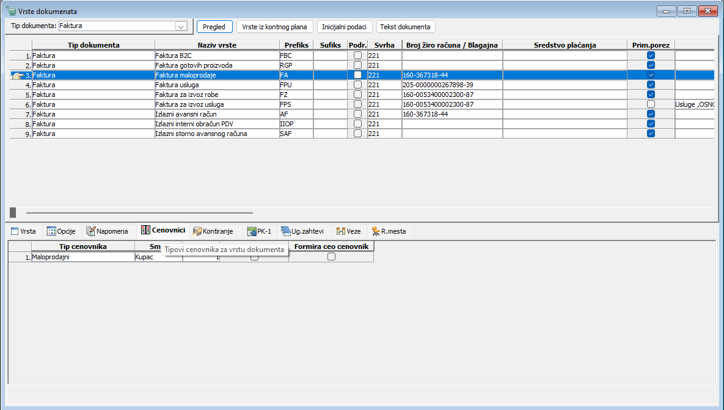Switch to the Cenovnici tab
724x410 pixels.
[164, 230]
